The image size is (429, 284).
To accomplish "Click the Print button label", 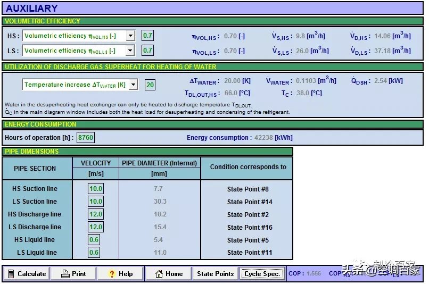I will (x=79, y=273).
